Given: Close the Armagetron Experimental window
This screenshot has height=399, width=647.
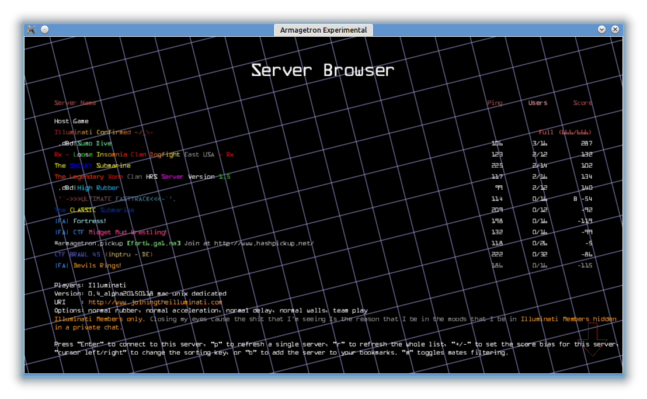Looking at the screenshot, I should tap(615, 29).
